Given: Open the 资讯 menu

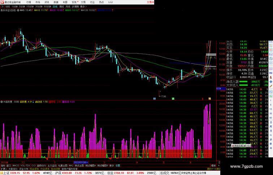Looking at the screenshot, I should coord(47,2).
